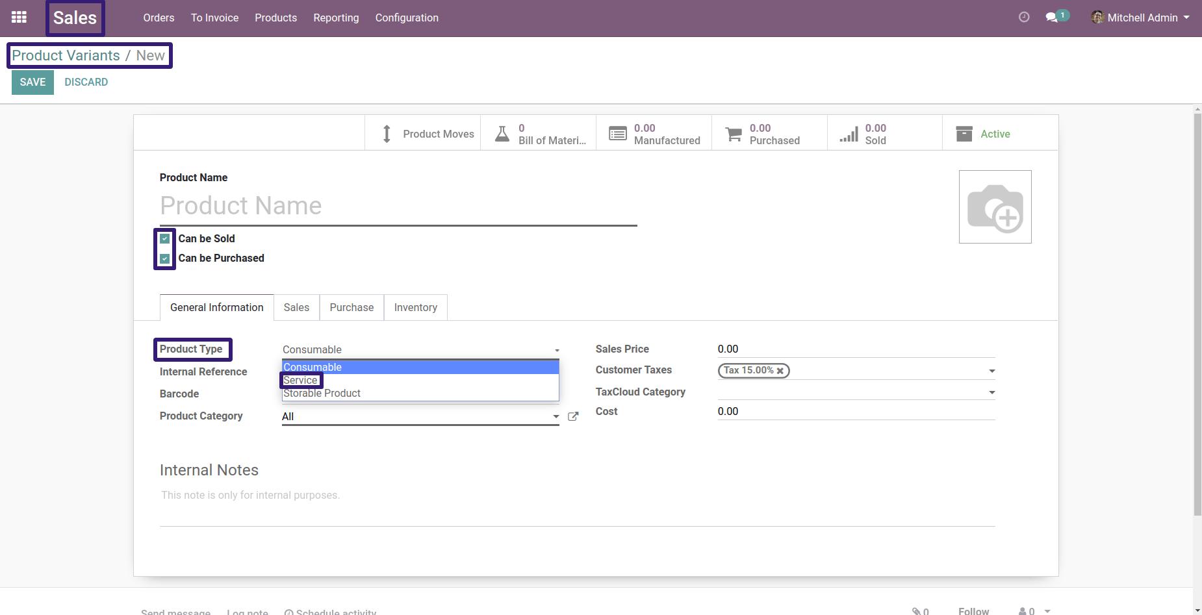
Task: Remove Tax 15.00% tag with x
Action: [x=780, y=371]
